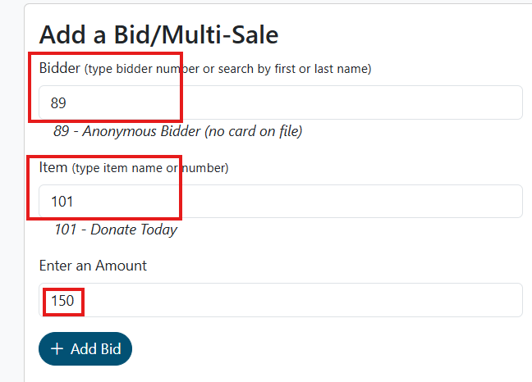532x382 pixels.
Task: Click the 'Add a Bid/Multi-Sale' heading
Action: point(158,34)
